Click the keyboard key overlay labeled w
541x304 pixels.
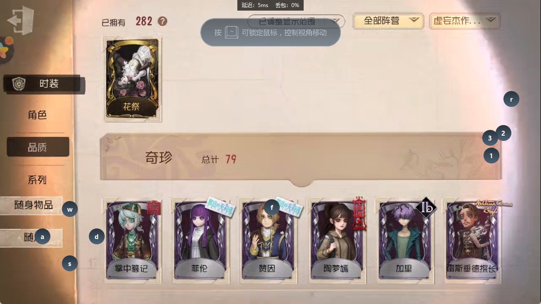point(70,209)
